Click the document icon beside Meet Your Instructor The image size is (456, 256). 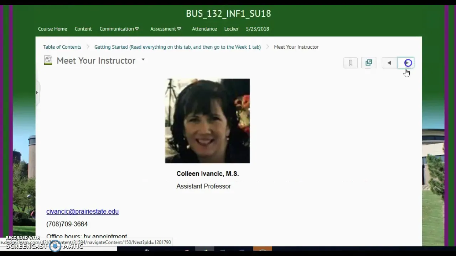pyautogui.click(x=48, y=60)
